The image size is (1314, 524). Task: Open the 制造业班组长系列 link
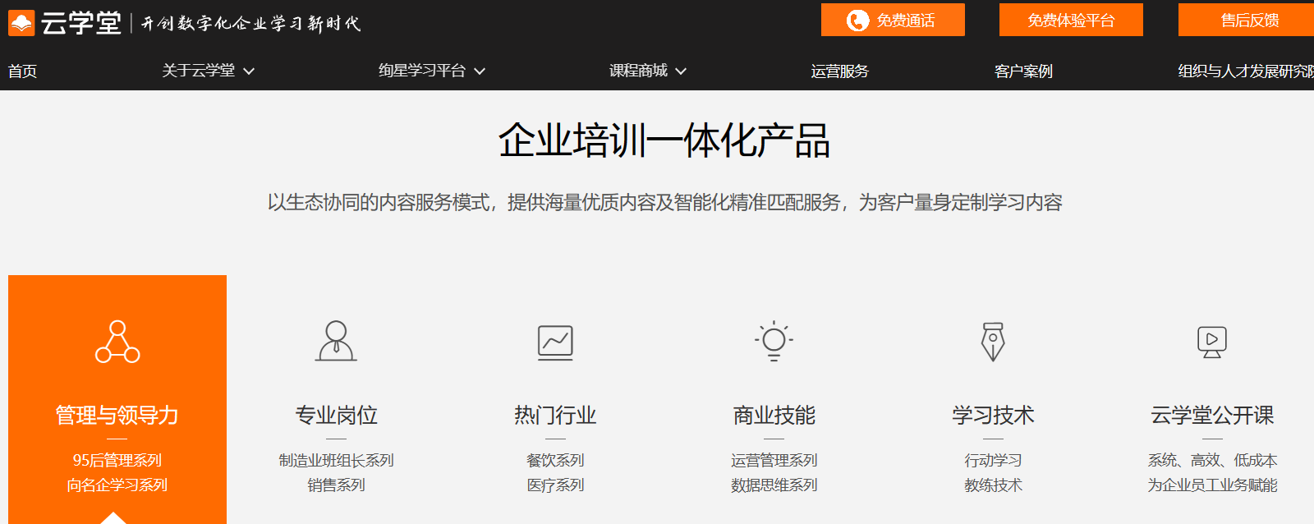[x=336, y=460]
